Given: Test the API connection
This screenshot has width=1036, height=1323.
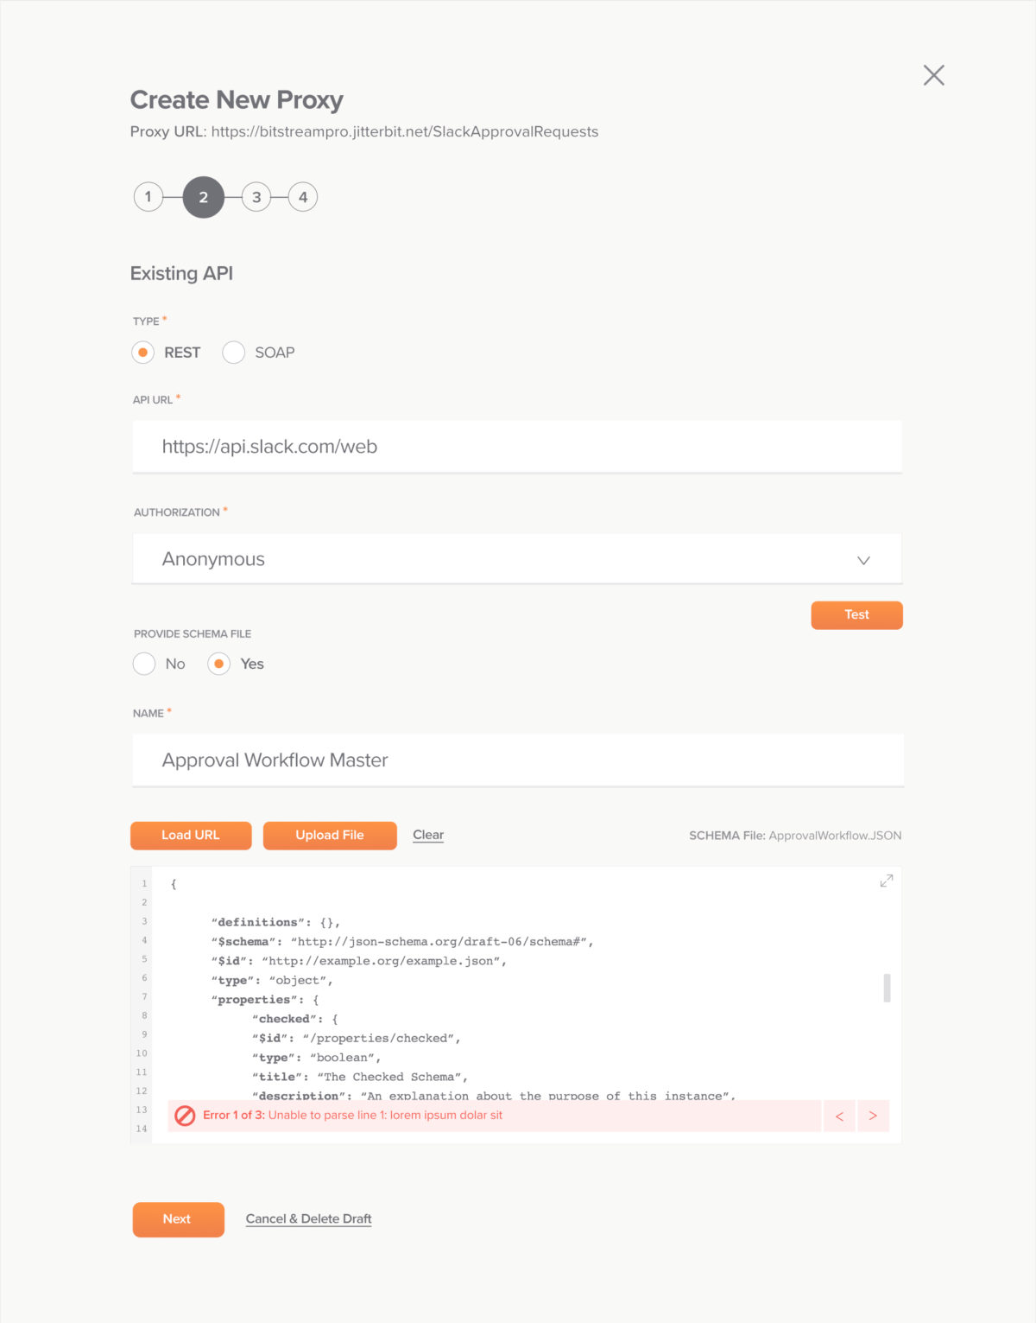Looking at the screenshot, I should pos(856,615).
